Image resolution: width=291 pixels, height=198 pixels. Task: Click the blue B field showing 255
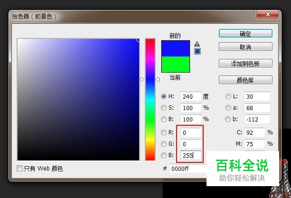point(191,155)
